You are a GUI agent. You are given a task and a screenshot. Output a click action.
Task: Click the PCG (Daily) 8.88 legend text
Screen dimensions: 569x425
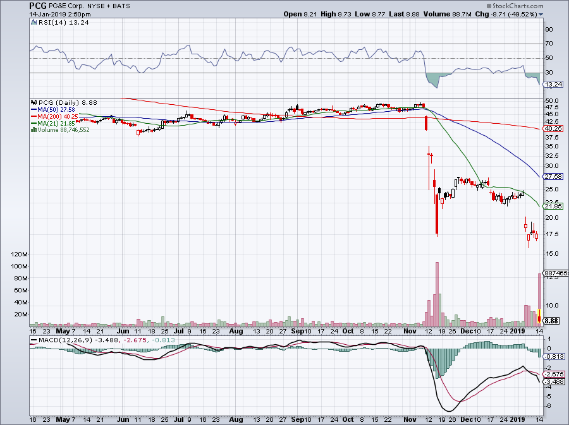[x=68, y=102]
